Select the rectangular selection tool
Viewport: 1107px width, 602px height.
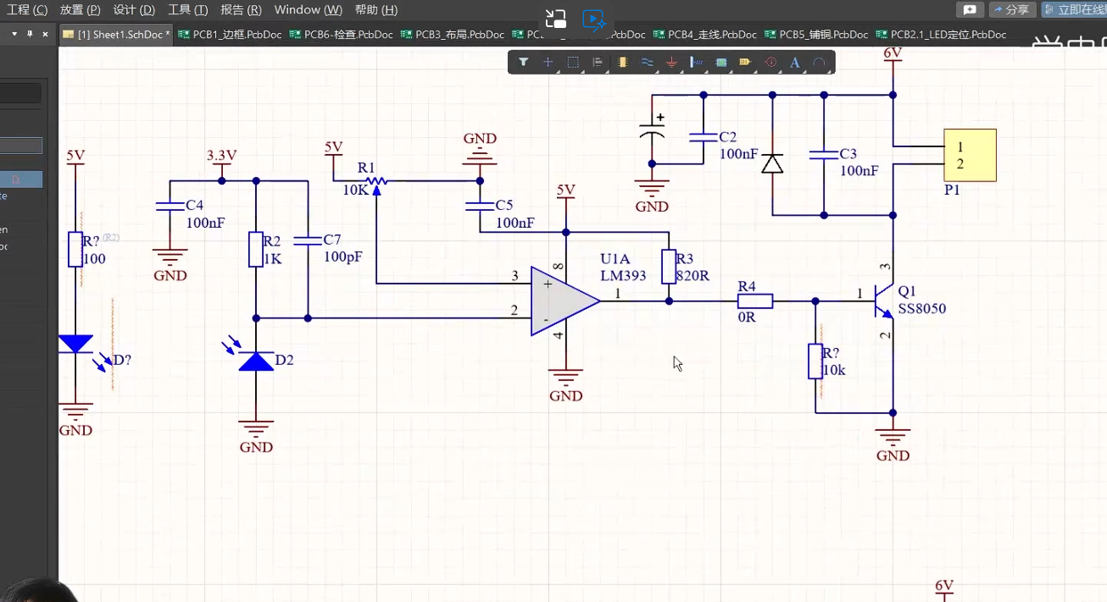573,62
